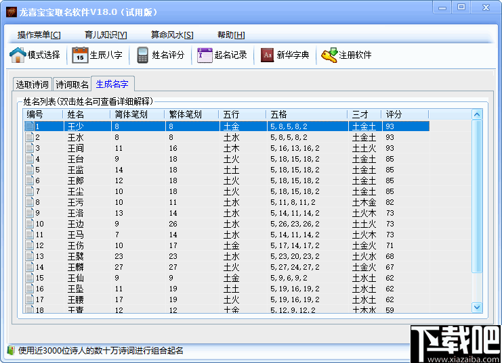Click document icon of row 4 王台

coord(29,159)
